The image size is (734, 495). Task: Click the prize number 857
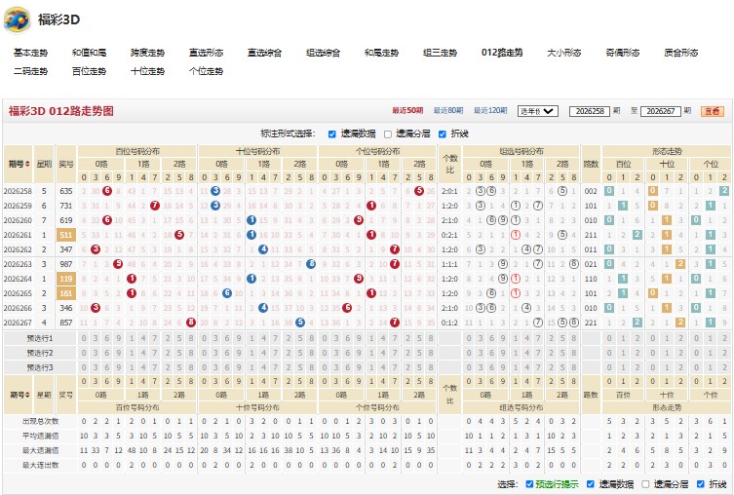[x=66, y=323]
